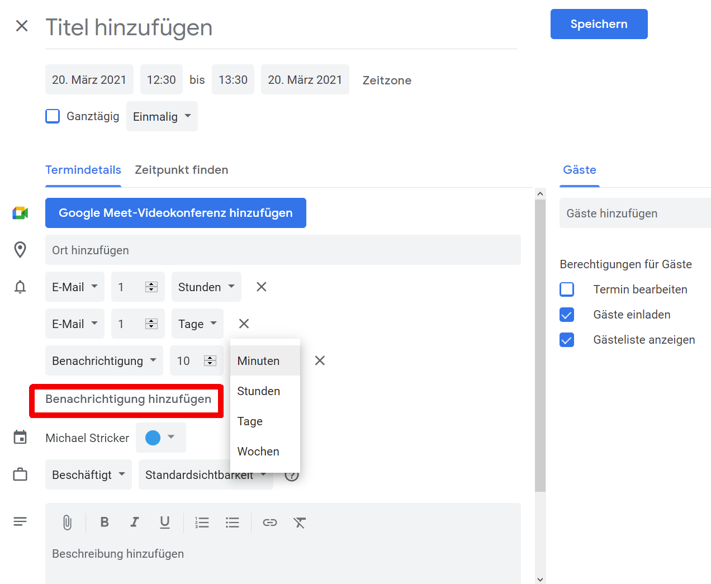Open the Benachrichtigung type dropdown
The width and height of the screenshot is (711, 584).
click(x=104, y=360)
